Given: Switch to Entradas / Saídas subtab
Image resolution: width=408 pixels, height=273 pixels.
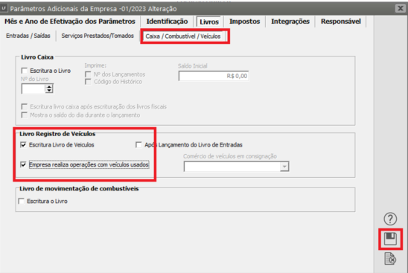Looking at the screenshot, I should 28,36.
